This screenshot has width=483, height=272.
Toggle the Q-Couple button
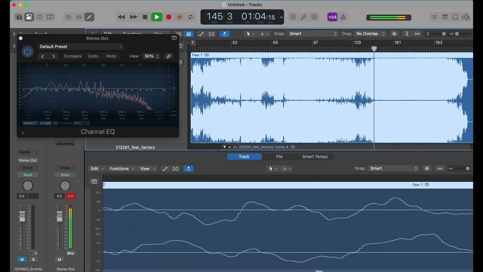[45, 123]
